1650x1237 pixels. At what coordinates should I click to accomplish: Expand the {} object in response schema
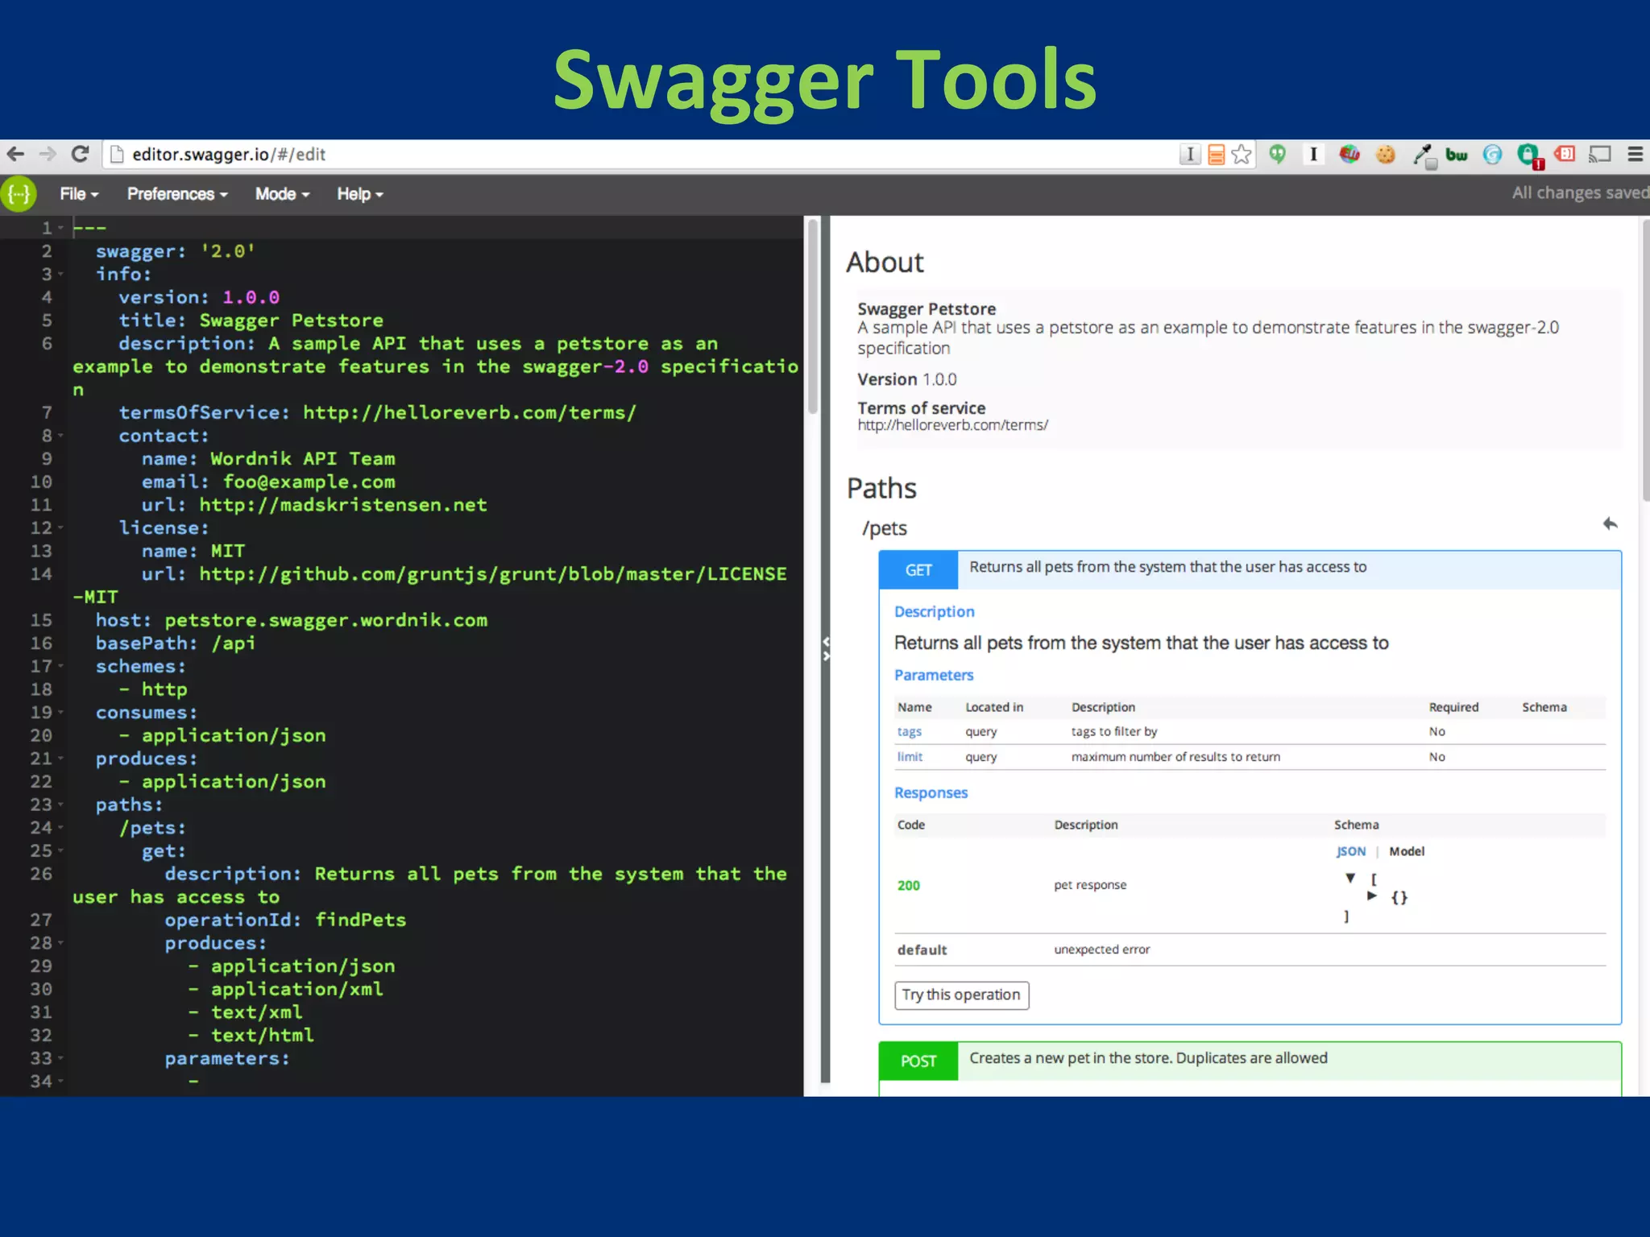1372,896
